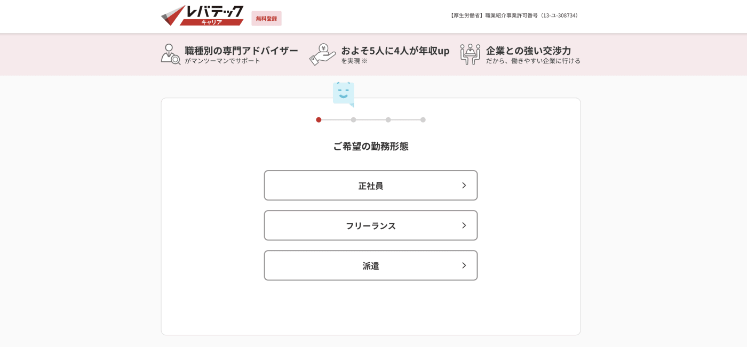
Task: Click the arrow on the 派遣 option
Action: click(x=464, y=265)
